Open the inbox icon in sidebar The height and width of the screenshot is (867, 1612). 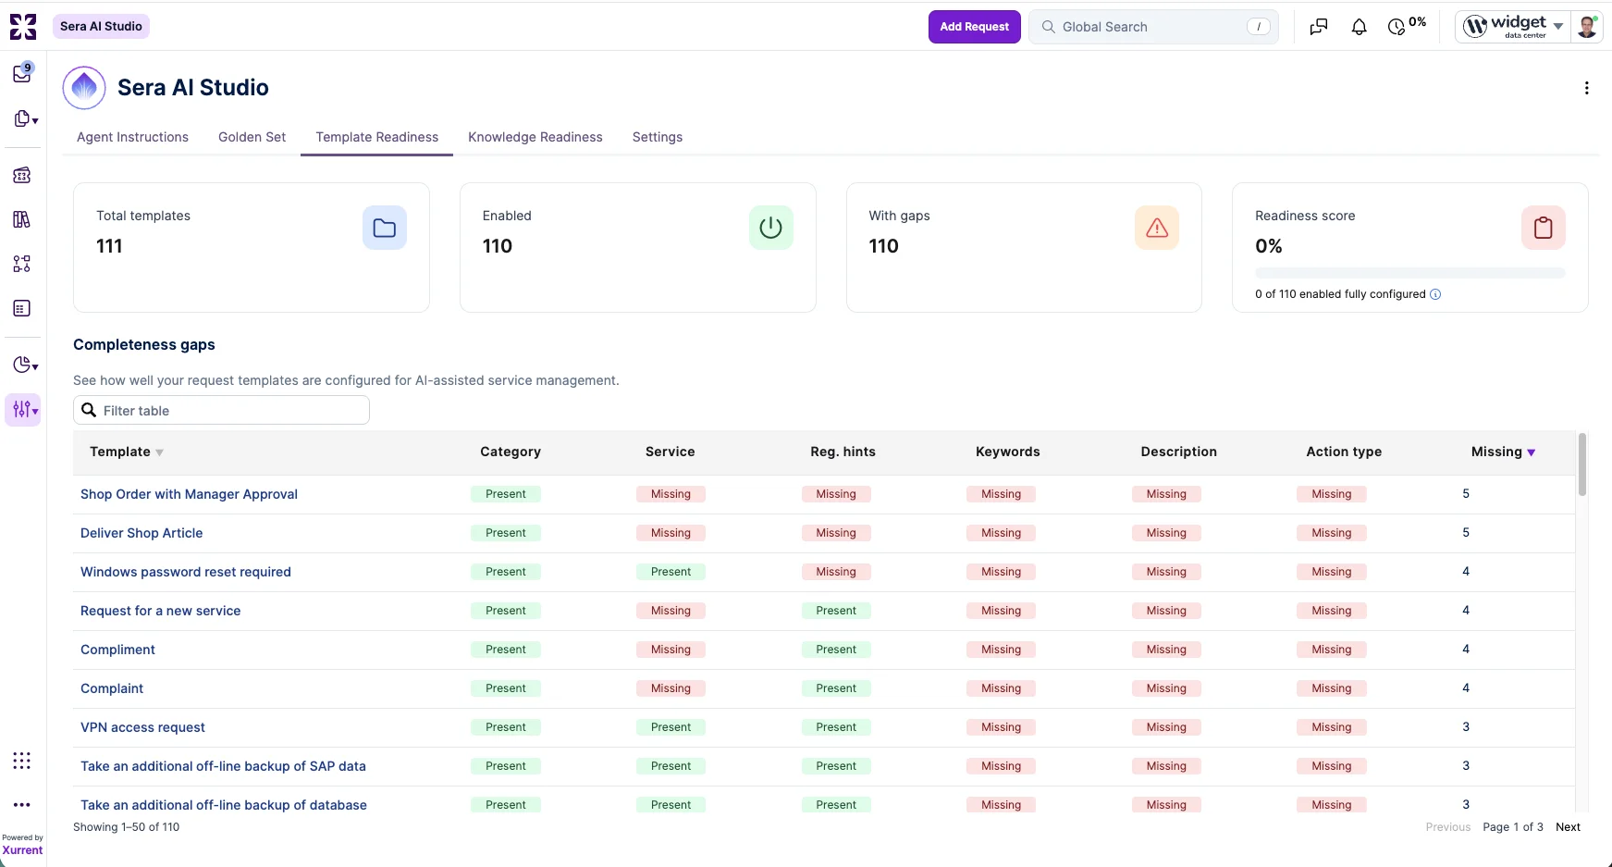22,74
